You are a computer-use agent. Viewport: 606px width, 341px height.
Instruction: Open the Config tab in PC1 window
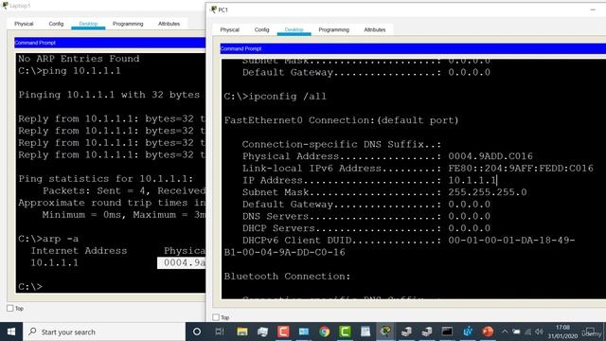pyautogui.click(x=261, y=29)
